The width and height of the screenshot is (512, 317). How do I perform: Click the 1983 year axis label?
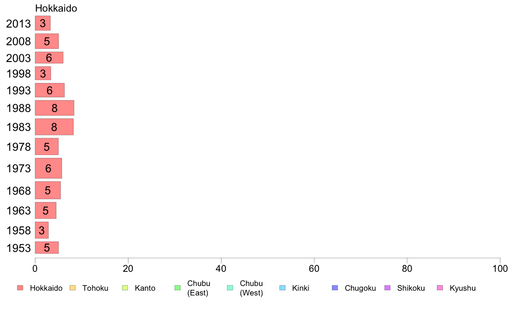(19, 127)
